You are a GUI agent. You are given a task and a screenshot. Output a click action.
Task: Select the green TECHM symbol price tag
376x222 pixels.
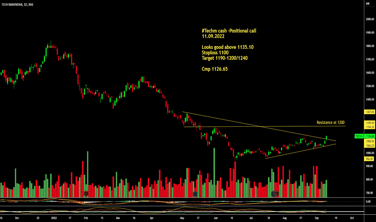pyautogui.click(x=359, y=136)
